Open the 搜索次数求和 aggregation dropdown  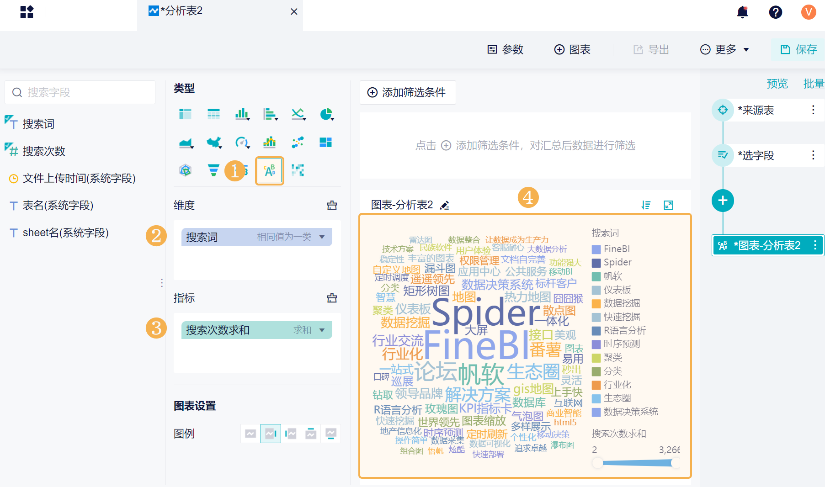click(x=322, y=330)
